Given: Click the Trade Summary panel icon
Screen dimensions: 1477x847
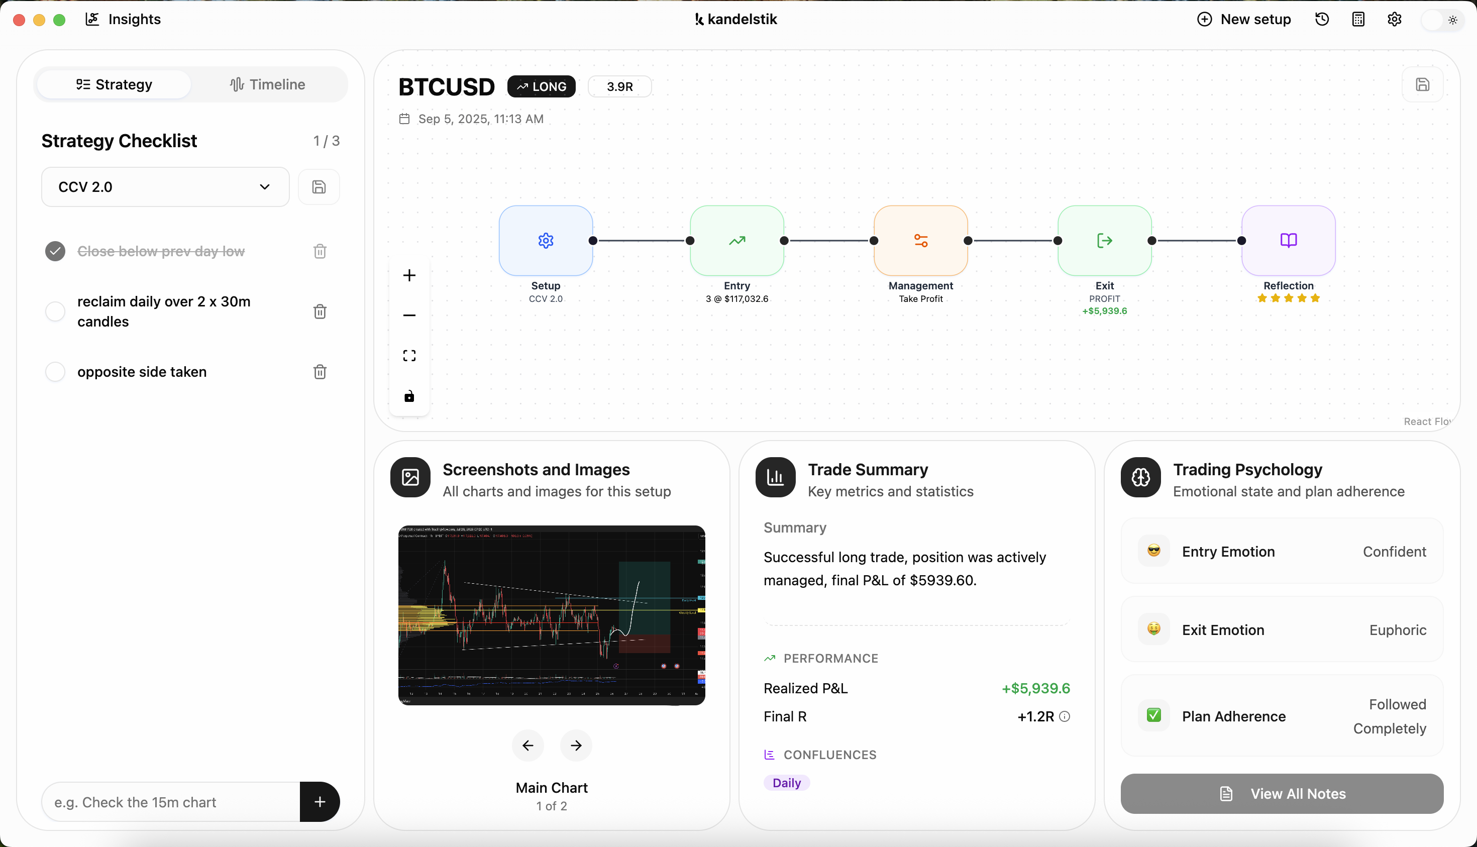Looking at the screenshot, I should tap(776, 477).
